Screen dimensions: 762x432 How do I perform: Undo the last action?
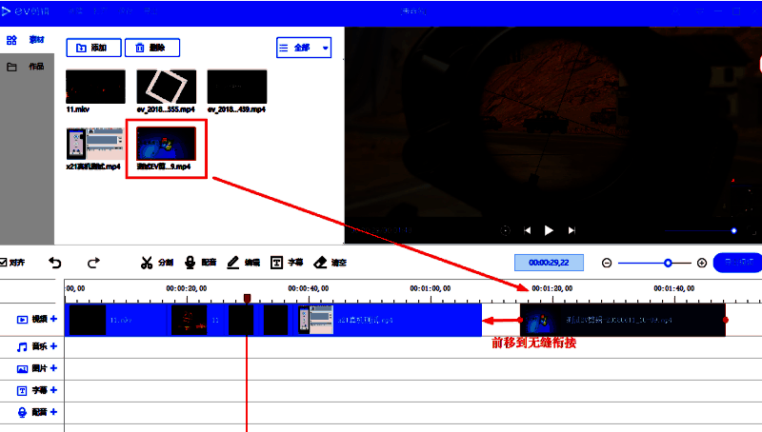point(55,263)
